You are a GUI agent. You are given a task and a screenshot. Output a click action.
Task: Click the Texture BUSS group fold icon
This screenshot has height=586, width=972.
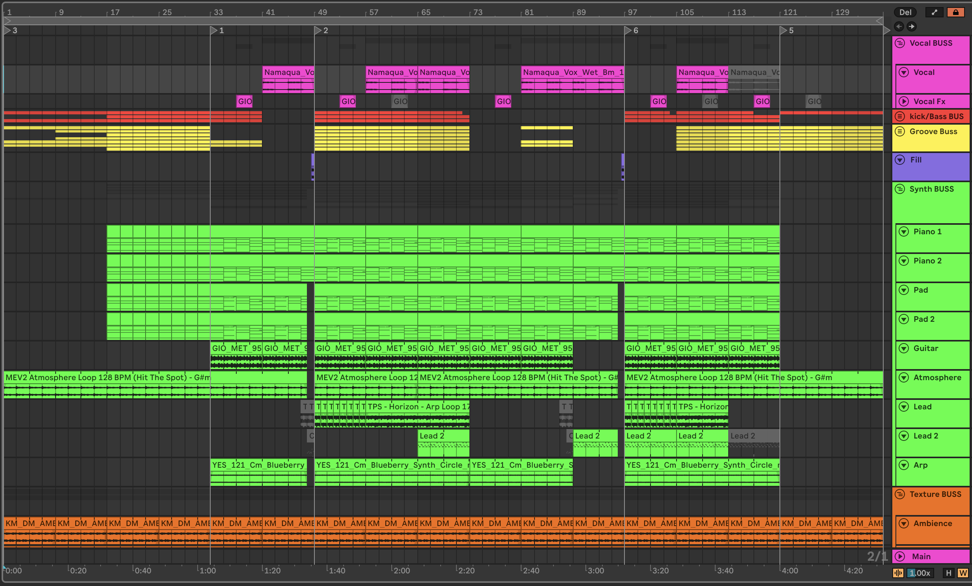coord(900,494)
